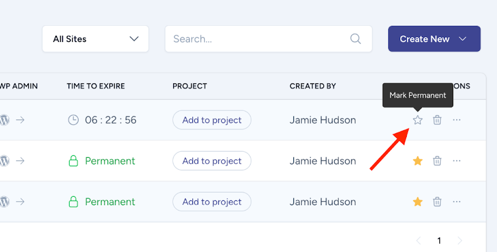The image size is (497, 252).
Task: Click Add to project in third row
Action: pos(212,202)
